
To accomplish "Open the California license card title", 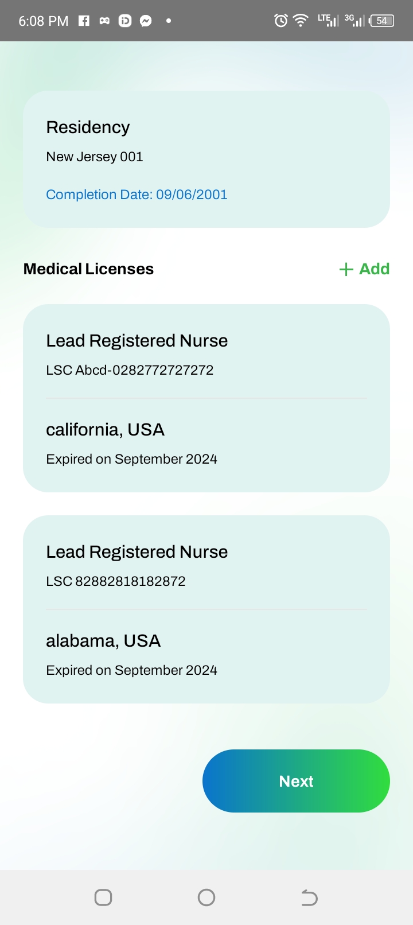I will pyautogui.click(x=137, y=341).
